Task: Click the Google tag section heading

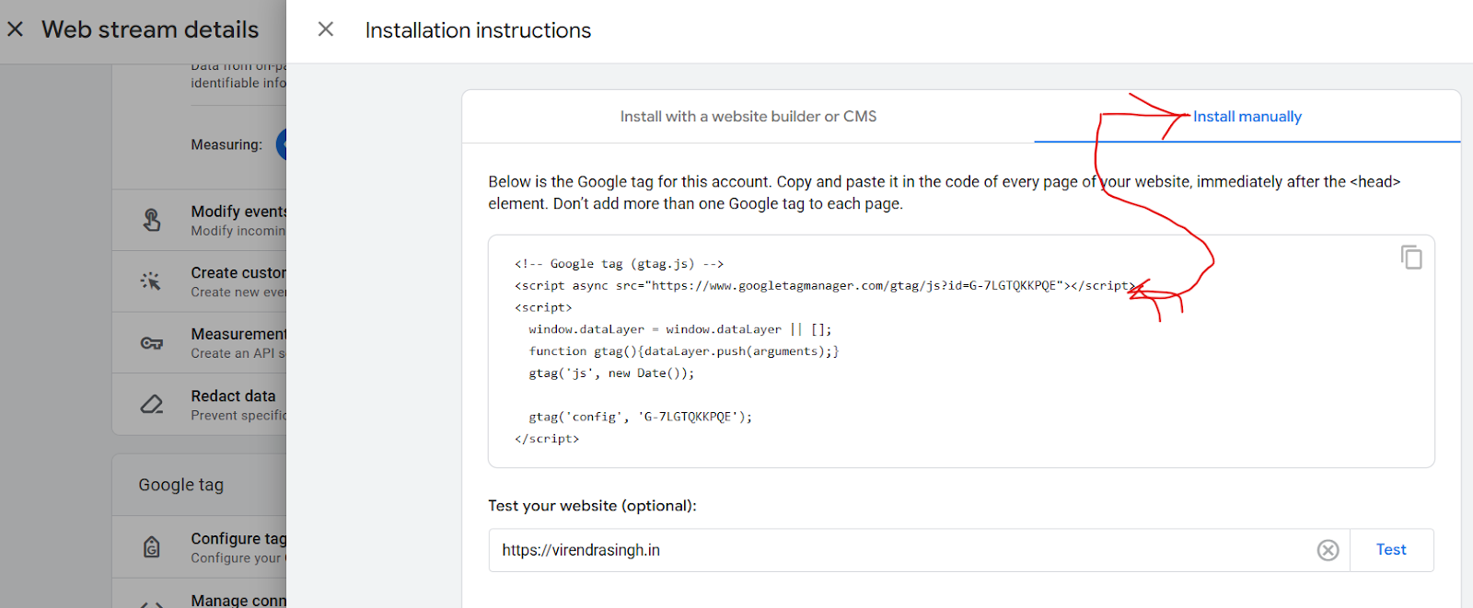Action: 181,485
